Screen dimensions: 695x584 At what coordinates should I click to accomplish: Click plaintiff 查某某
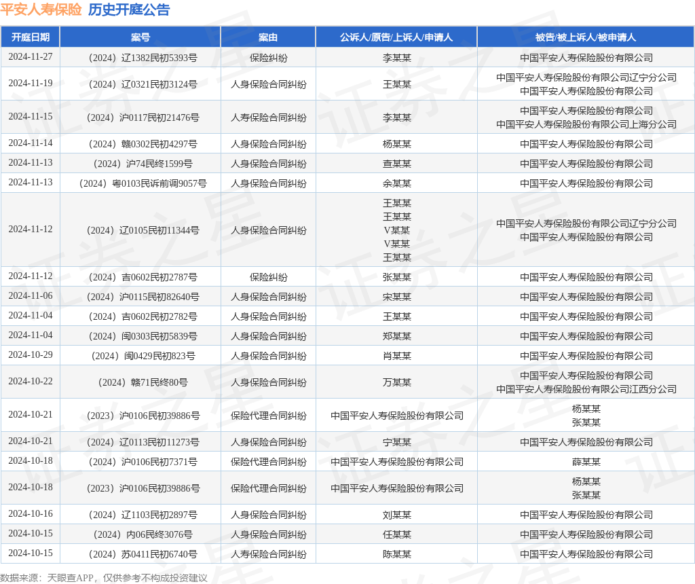pyautogui.click(x=396, y=164)
